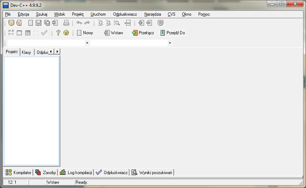Click the Find icon in toolbar
Image resolution: width=306 pixels, height=188 pixels.
click(x=100, y=23)
